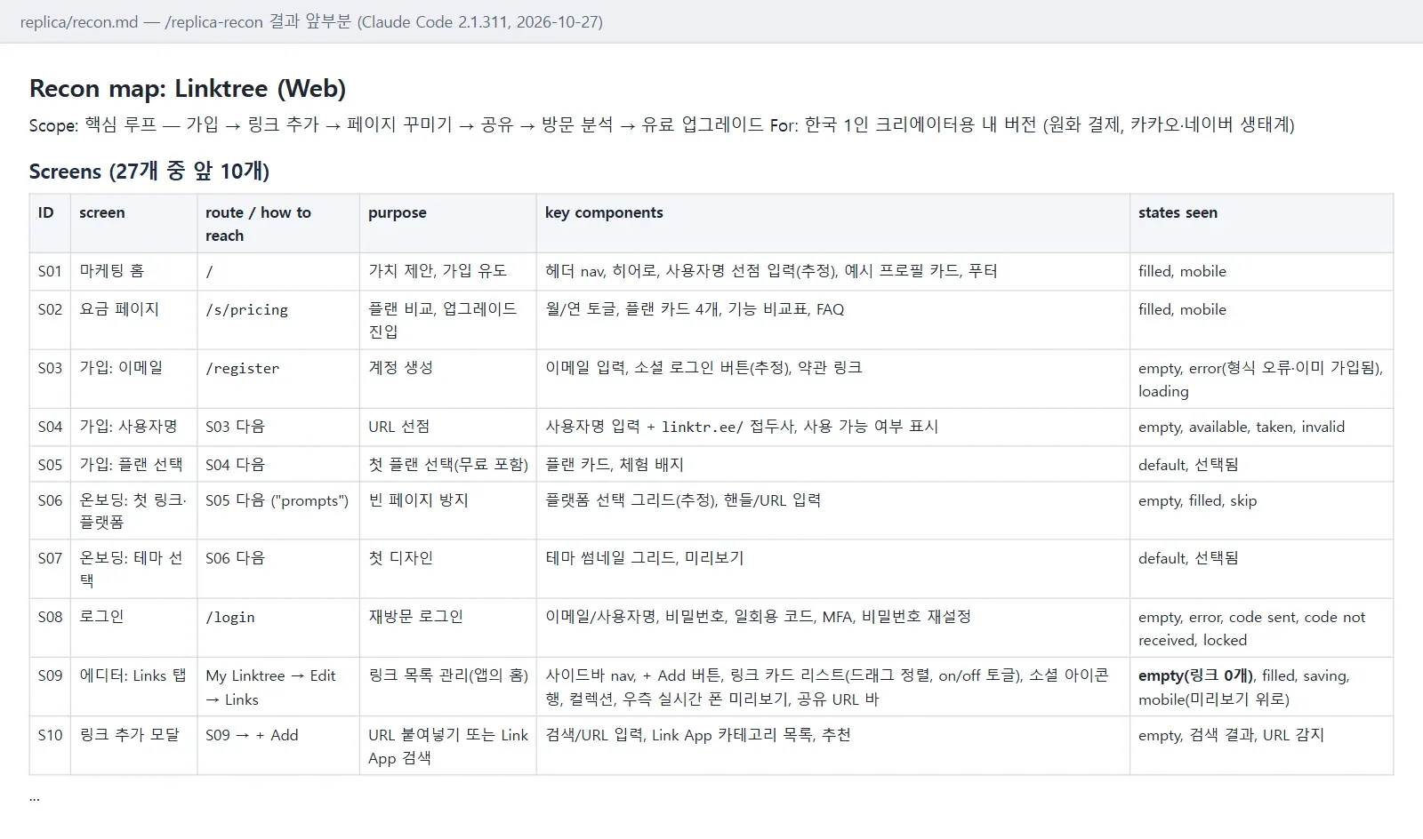Click '월/연 토글, 플랜 카드 4개' components cell
This screenshot has width=1423, height=839.
(833, 320)
